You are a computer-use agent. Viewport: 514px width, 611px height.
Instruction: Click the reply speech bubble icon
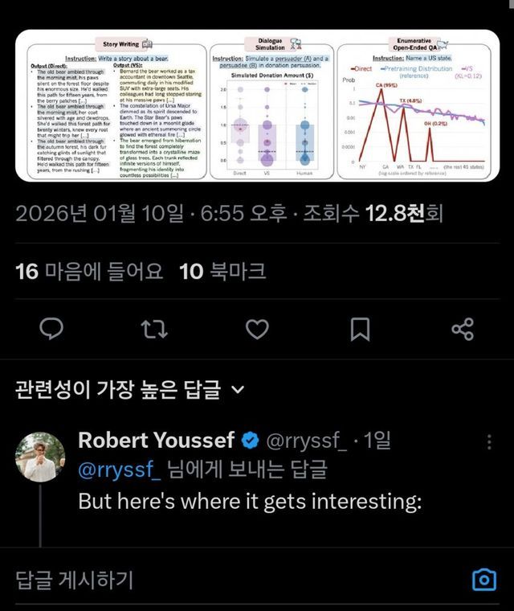52,330
